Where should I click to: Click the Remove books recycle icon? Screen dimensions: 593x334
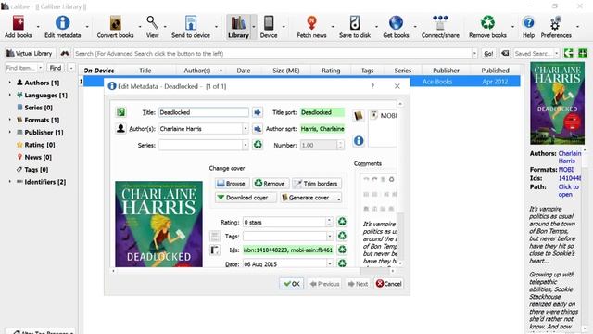pyautogui.click(x=487, y=22)
